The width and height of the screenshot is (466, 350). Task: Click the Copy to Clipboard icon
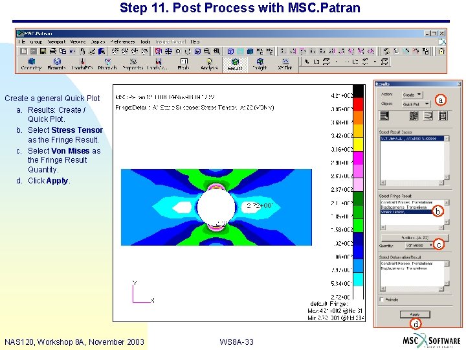click(x=62, y=51)
